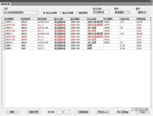Click spec cell 3x70+1x35 in row 1XFSB-1
Image resolution: width=153 pixels, height=116 pixels.
[x=46, y=28]
